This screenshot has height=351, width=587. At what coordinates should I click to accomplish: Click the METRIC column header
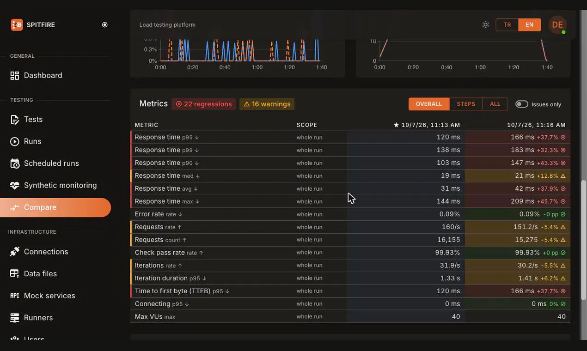click(147, 125)
